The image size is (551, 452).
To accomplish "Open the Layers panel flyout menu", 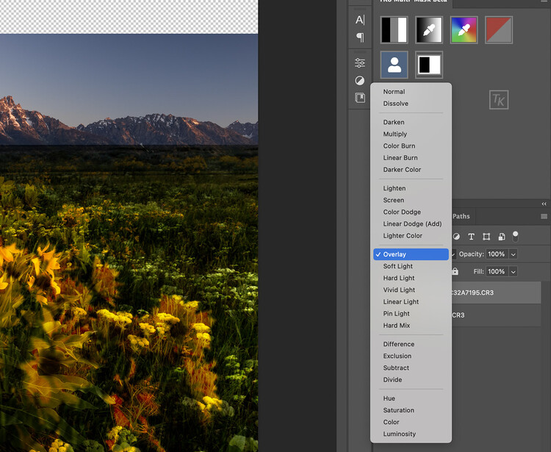I will coord(544,217).
